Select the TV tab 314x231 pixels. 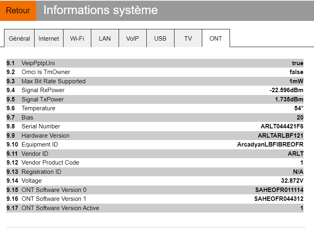(x=188, y=39)
